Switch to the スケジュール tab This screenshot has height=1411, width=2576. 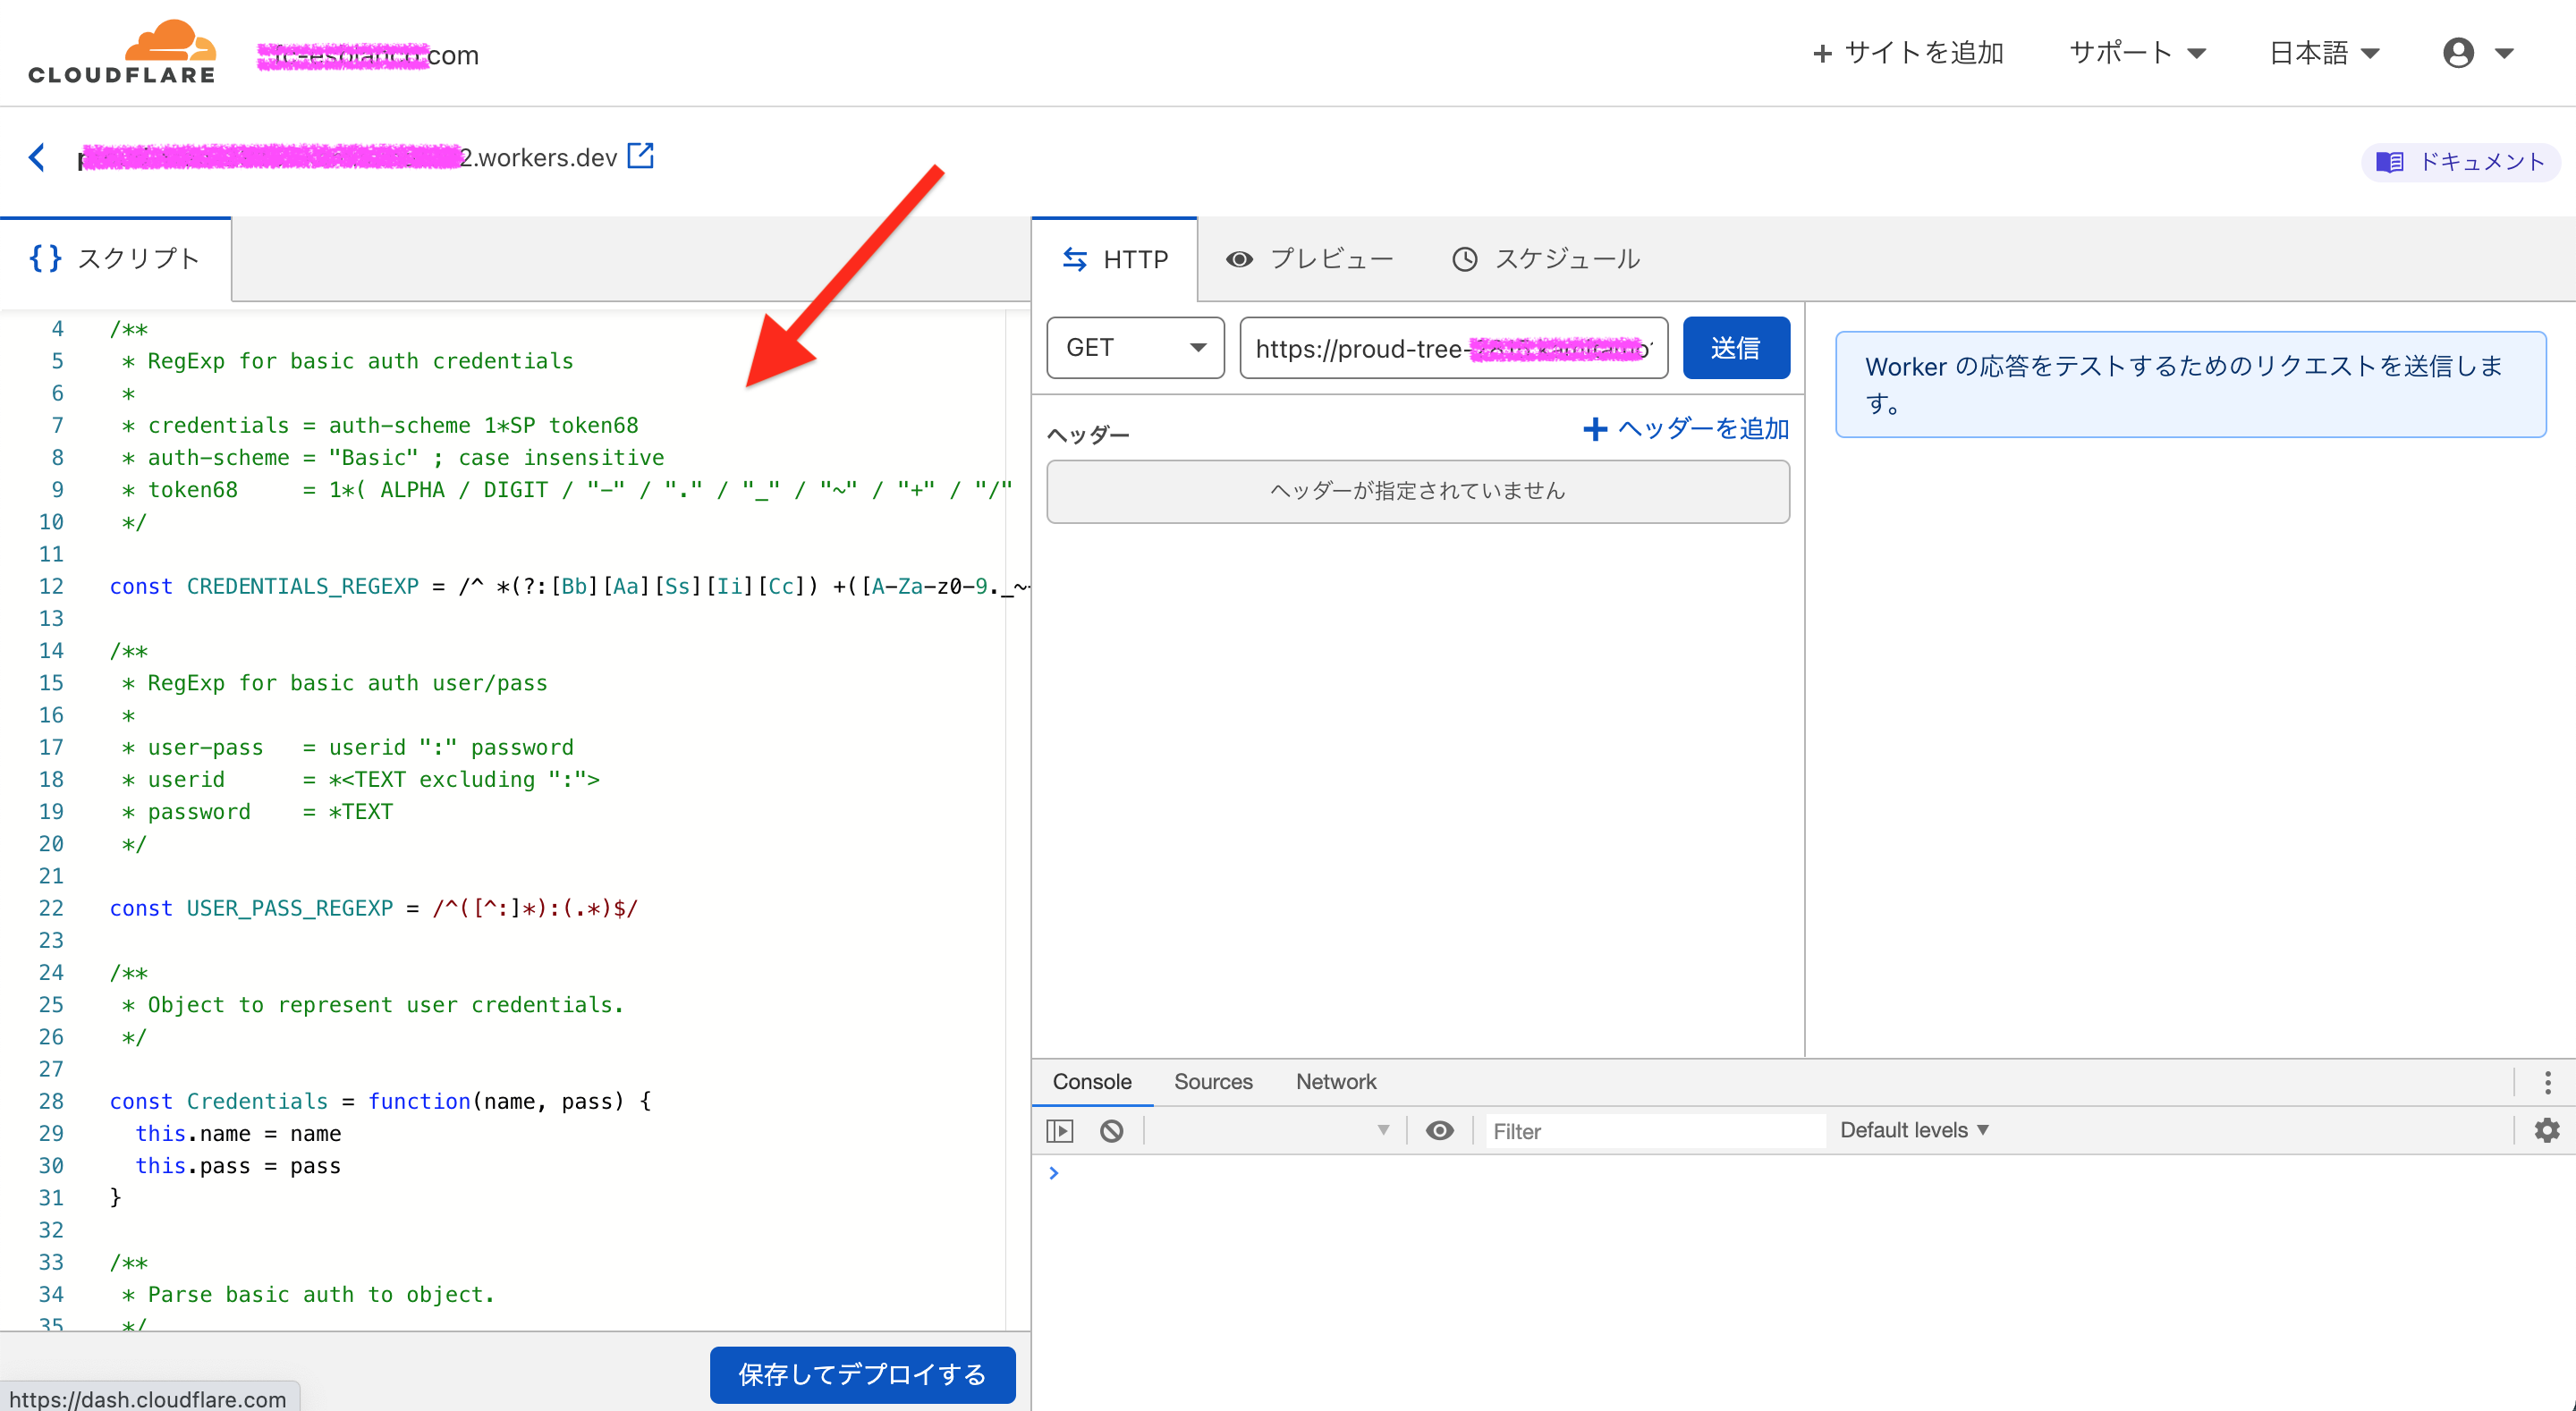click(1545, 259)
